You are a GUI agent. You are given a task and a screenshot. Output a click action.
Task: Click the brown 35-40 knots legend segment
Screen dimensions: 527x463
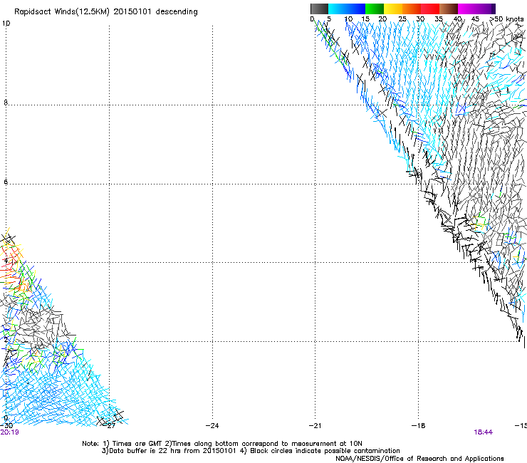pos(449,9)
